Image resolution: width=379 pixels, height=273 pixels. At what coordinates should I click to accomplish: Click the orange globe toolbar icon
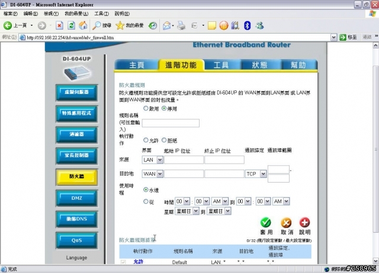point(224,25)
